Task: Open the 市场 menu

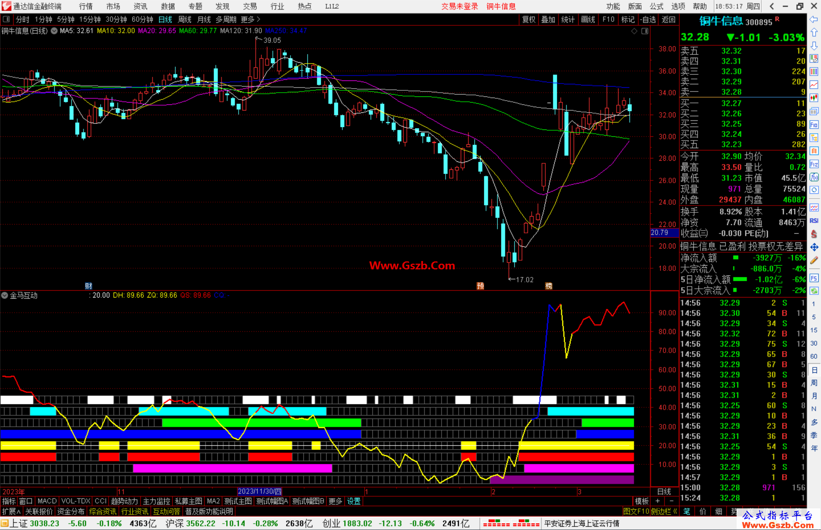Action: click(113, 6)
